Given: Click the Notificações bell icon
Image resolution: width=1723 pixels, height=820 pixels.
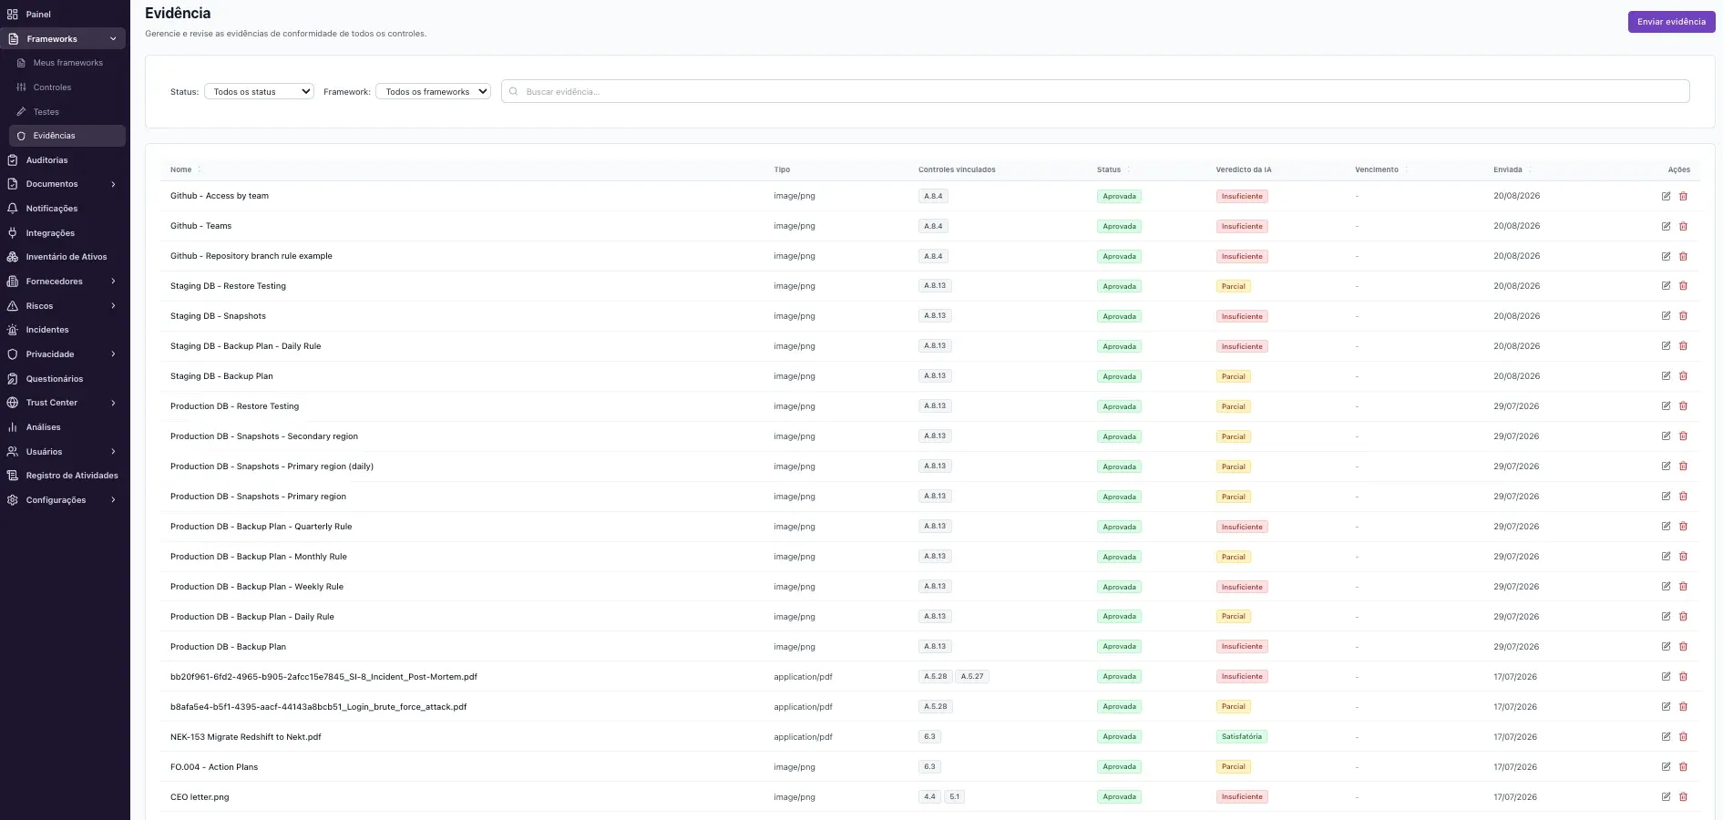Looking at the screenshot, I should pos(13,209).
